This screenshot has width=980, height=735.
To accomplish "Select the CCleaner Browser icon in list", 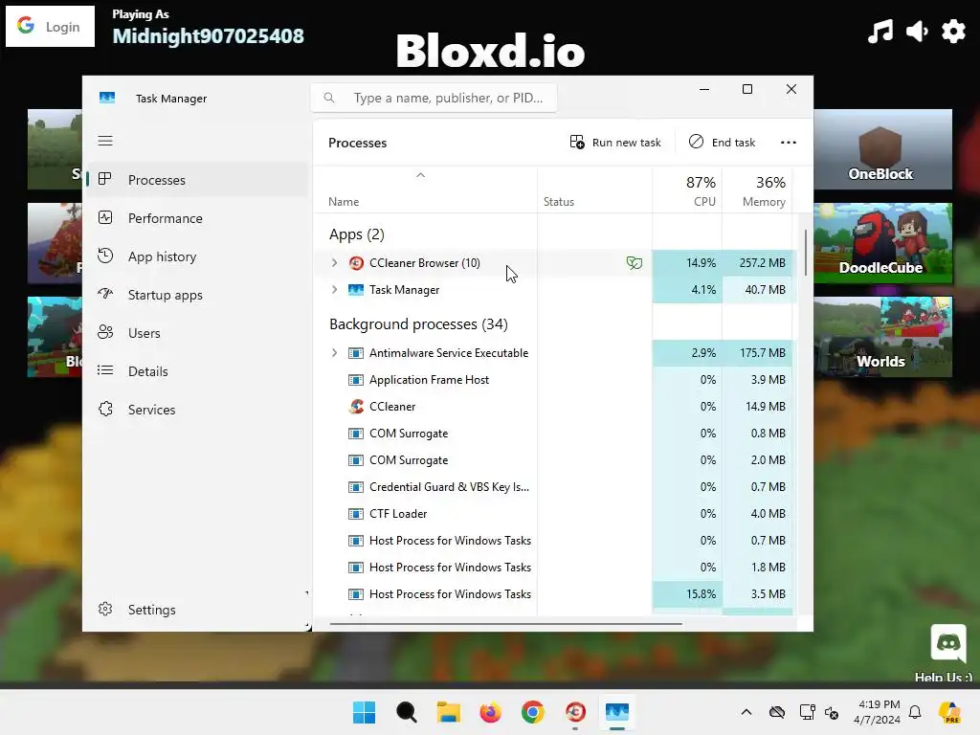I will tap(356, 263).
